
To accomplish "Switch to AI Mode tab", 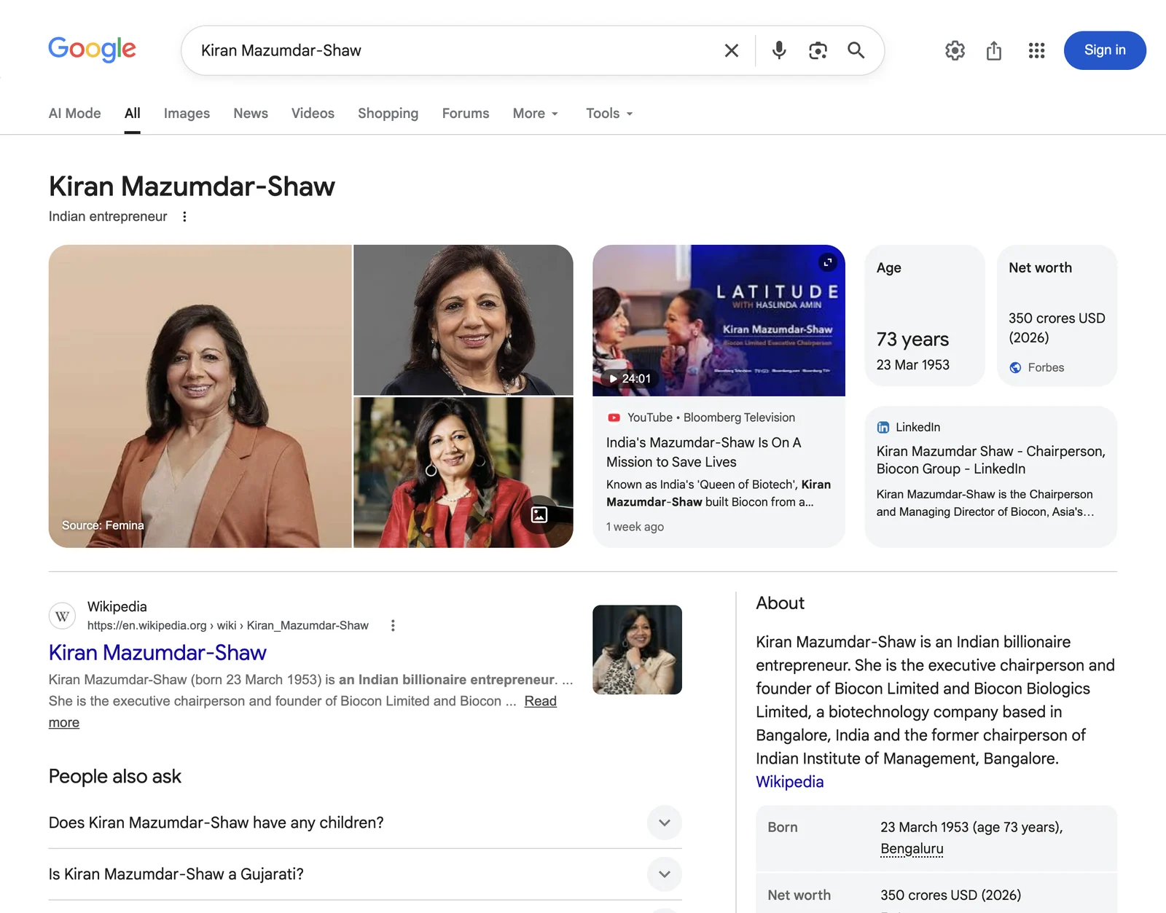I will [x=75, y=113].
